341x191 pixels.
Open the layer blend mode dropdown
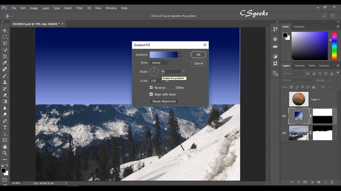[x=297, y=80]
